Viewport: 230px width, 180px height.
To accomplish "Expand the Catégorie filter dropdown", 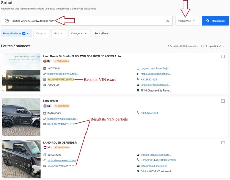I will click(x=79, y=33).
